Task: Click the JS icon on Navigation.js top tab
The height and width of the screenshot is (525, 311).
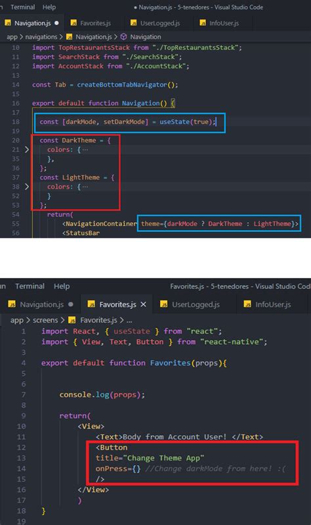Action: [x=8, y=23]
